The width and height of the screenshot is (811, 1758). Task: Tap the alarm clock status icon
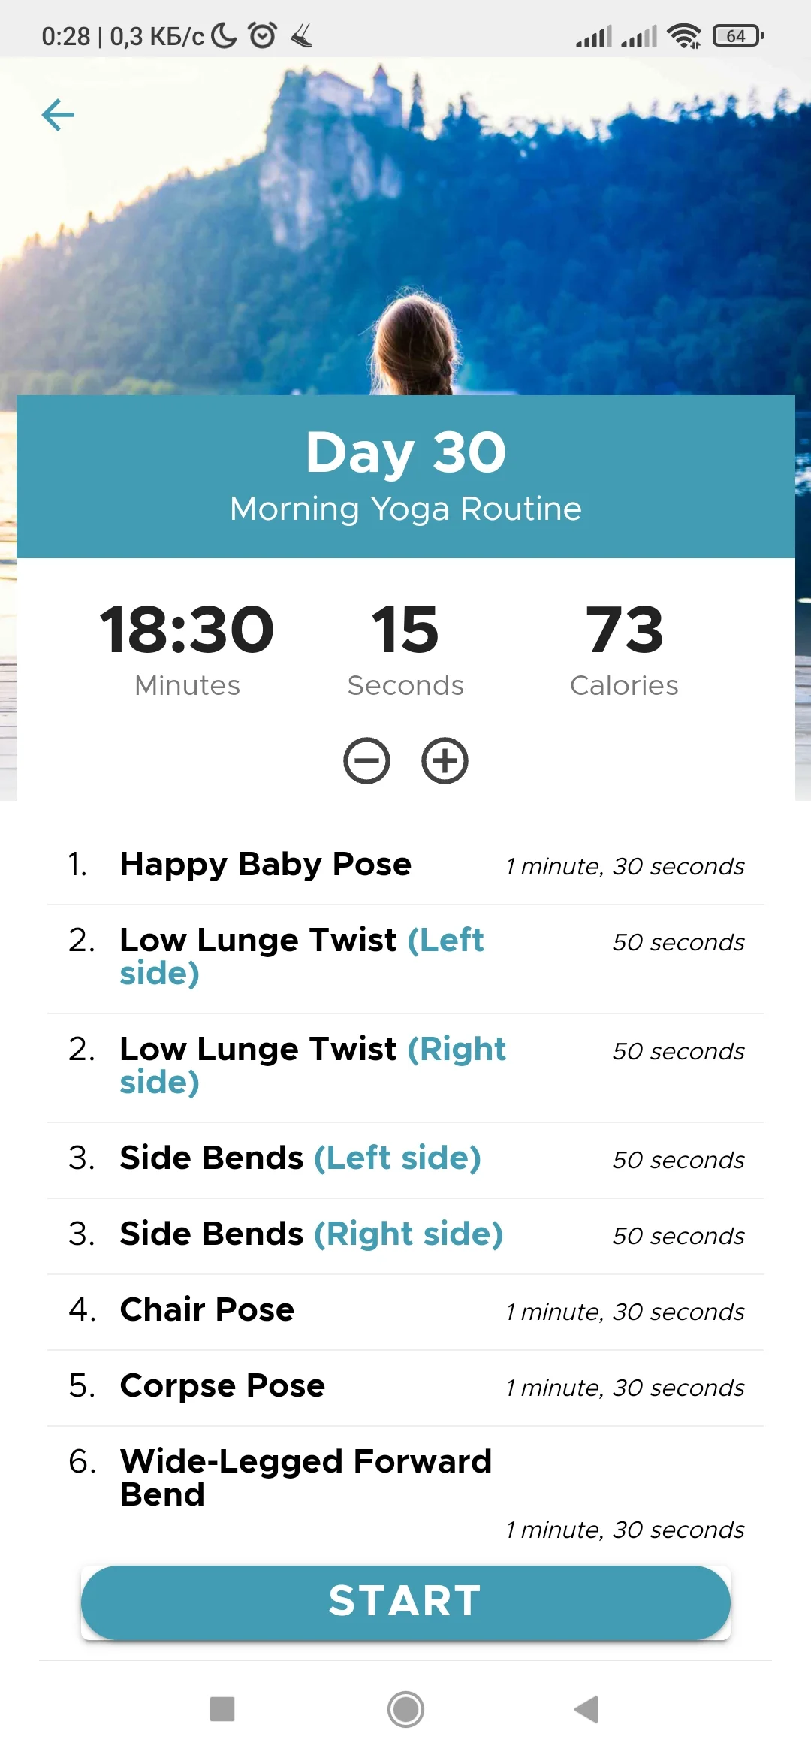[x=262, y=35]
